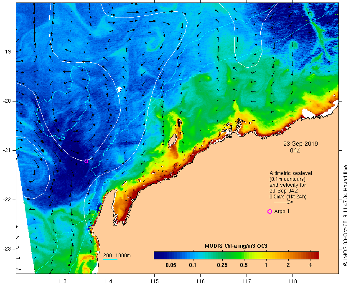Screen dimensions: 351x284
Task: Click the '200 1000m' depth contour label
Action: click(x=117, y=256)
